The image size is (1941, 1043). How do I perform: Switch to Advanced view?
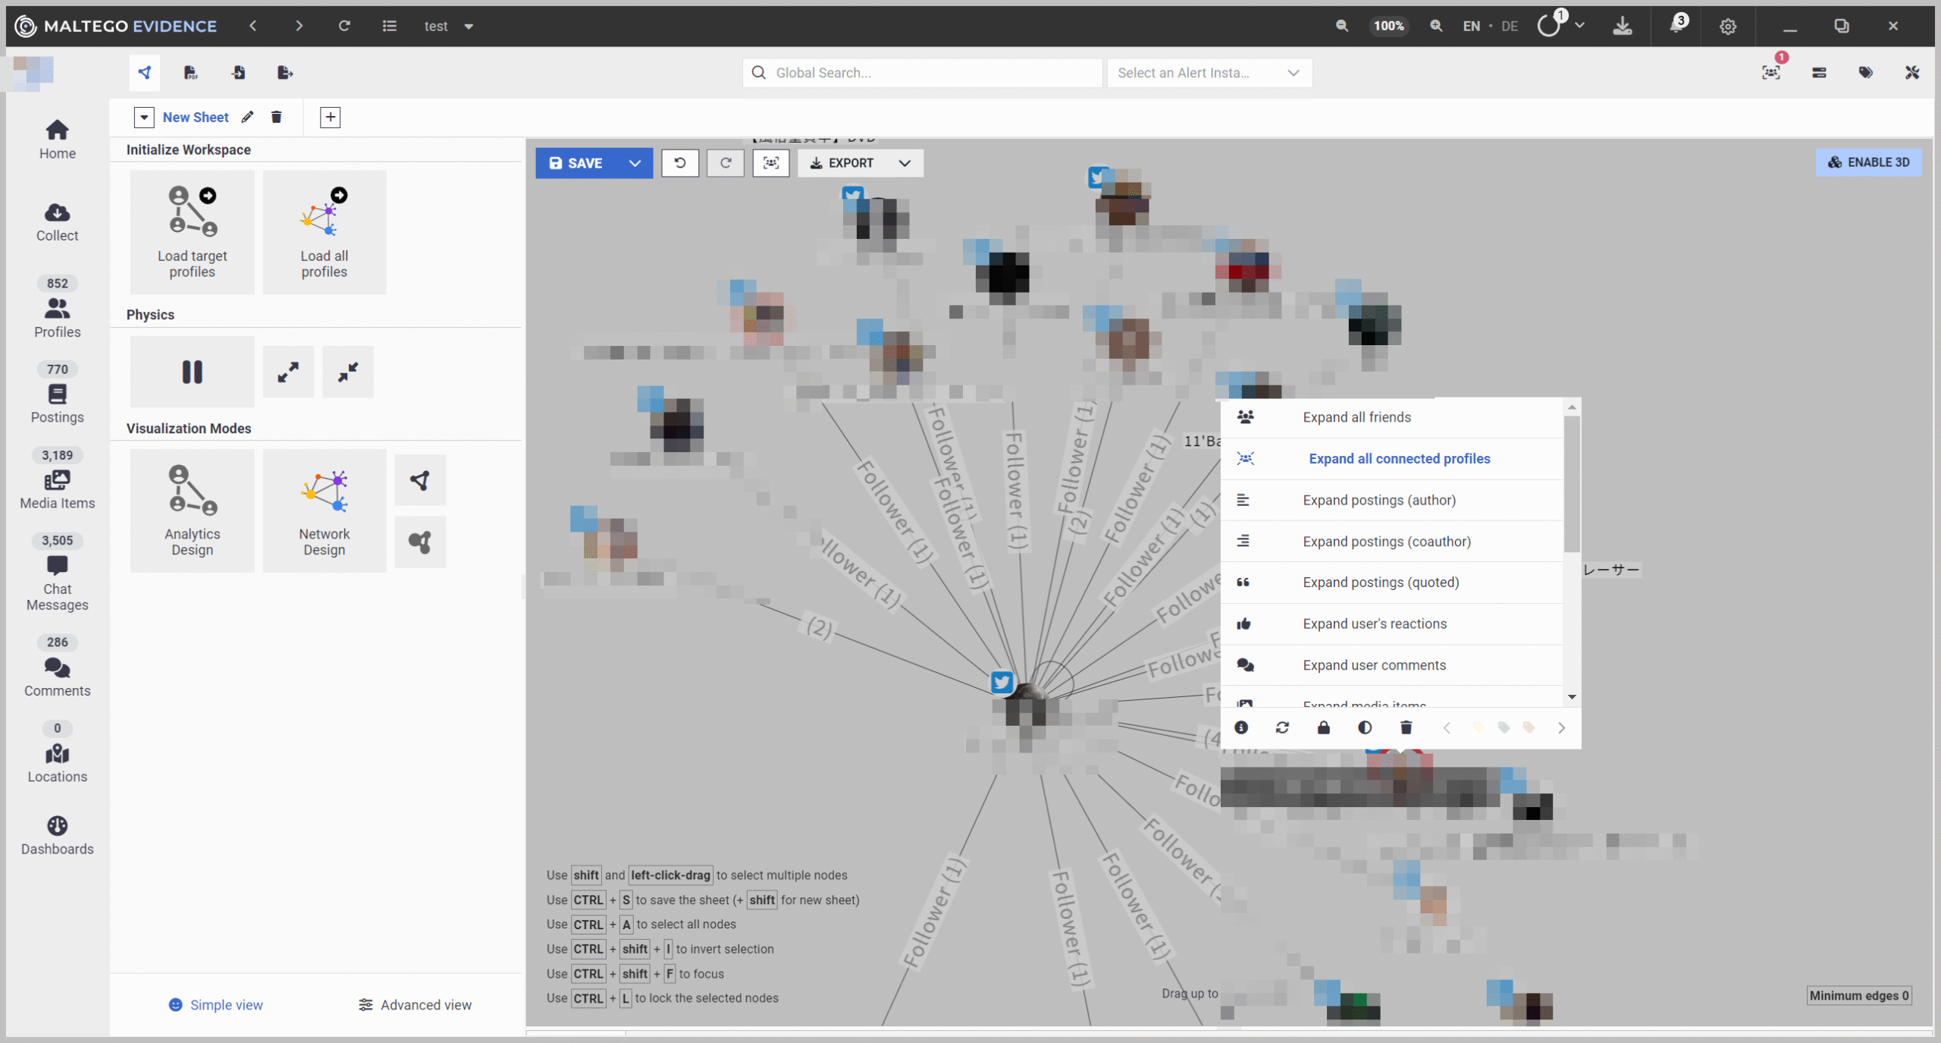(x=415, y=1004)
